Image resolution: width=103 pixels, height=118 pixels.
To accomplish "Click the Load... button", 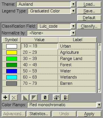I will (x=89, y=4).
